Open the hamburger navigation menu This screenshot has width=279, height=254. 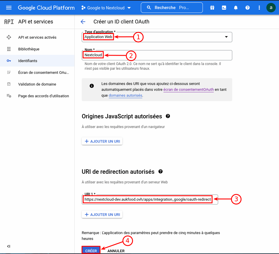9,8
